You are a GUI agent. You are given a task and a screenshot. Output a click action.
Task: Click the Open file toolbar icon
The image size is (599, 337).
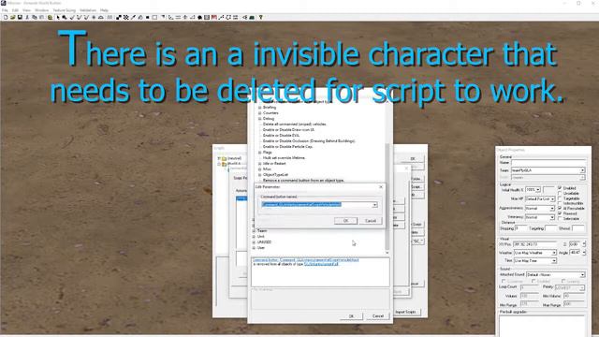pyautogui.click(x=12, y=17)
